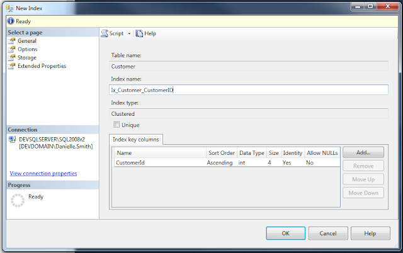The width and height of the screenshot is (403, 253).
Task: Close the New Index dialog window
Action: (x=388, y=6)
